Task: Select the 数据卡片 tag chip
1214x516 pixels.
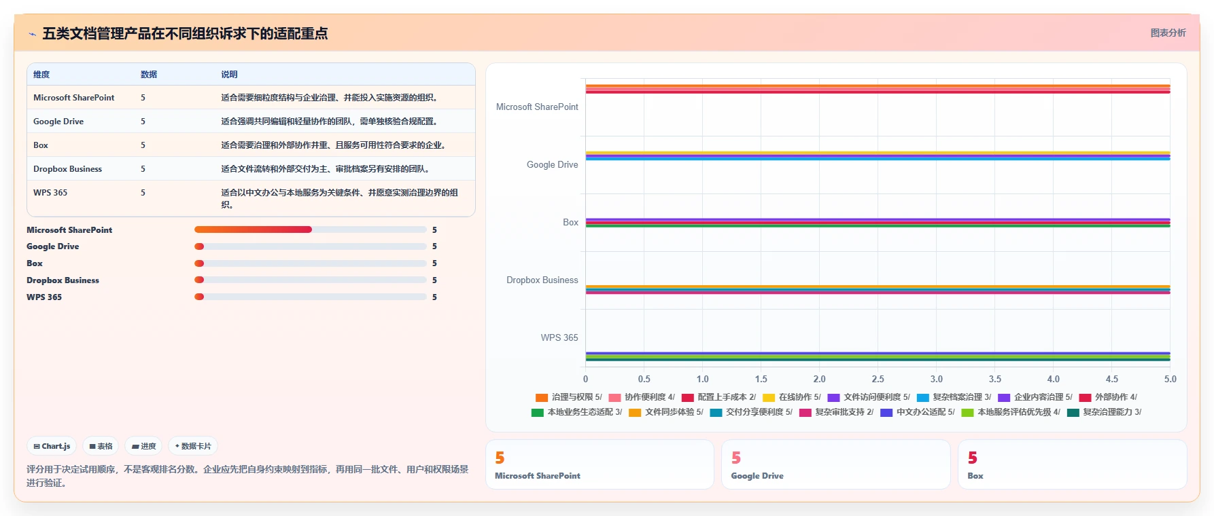Action: tap(193, 446)
